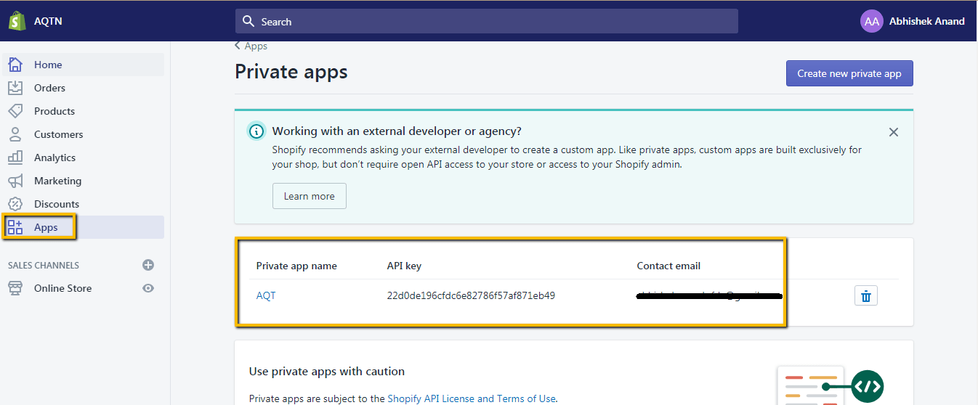The width and height of the screenshot is (978, 405).
Task: Open Orders in the sidebar menu
Action: coord(84,88)
